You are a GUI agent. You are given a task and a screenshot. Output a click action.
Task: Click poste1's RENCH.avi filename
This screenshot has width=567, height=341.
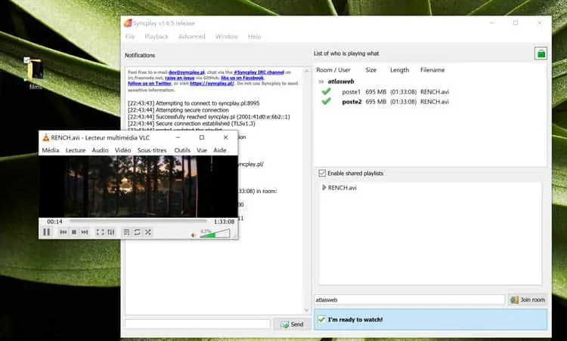435,92
